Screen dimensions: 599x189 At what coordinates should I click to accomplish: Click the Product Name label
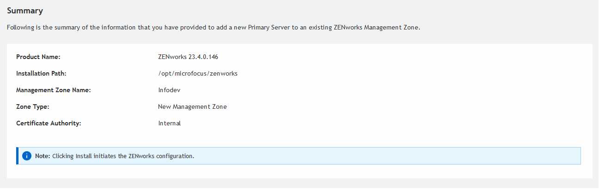pos(38,57)
